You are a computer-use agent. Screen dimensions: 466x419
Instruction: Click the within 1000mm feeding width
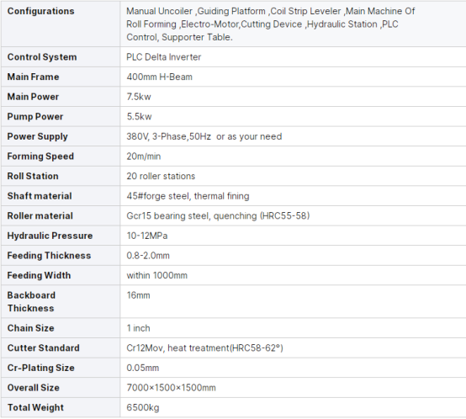click(157, 275)
